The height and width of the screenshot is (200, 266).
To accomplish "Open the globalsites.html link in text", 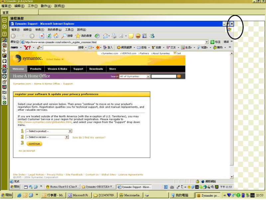I will (45, 122).
